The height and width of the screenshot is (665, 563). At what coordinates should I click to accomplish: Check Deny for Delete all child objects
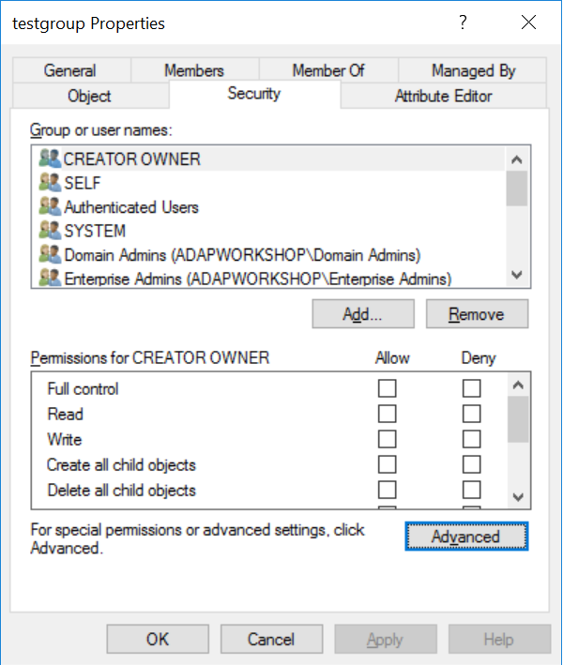(x=472, y=490)
